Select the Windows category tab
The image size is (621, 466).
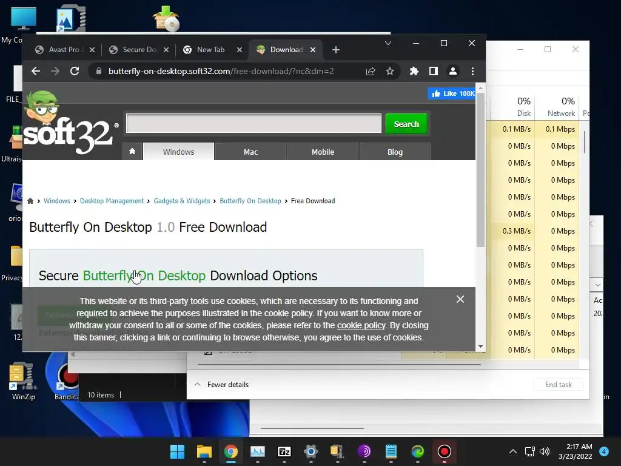179,152
